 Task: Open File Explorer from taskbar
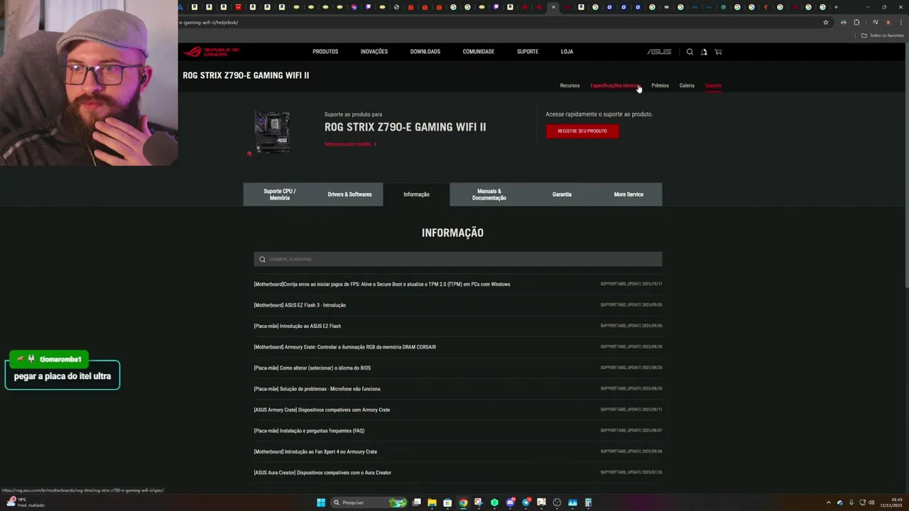pos(432,502)
